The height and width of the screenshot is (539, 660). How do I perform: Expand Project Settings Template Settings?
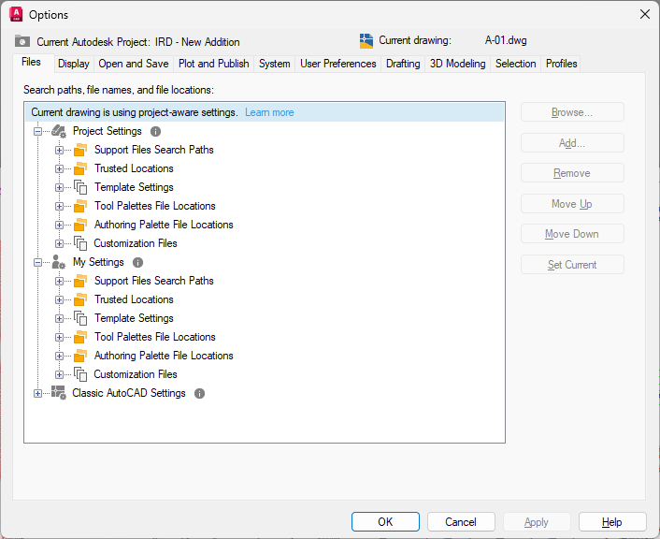tap(59, 187)
